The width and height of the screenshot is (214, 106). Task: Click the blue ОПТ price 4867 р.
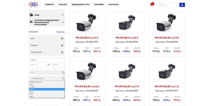point(87,100)
